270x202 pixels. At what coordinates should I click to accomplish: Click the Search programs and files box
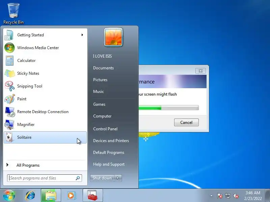(x=45, y=178)
